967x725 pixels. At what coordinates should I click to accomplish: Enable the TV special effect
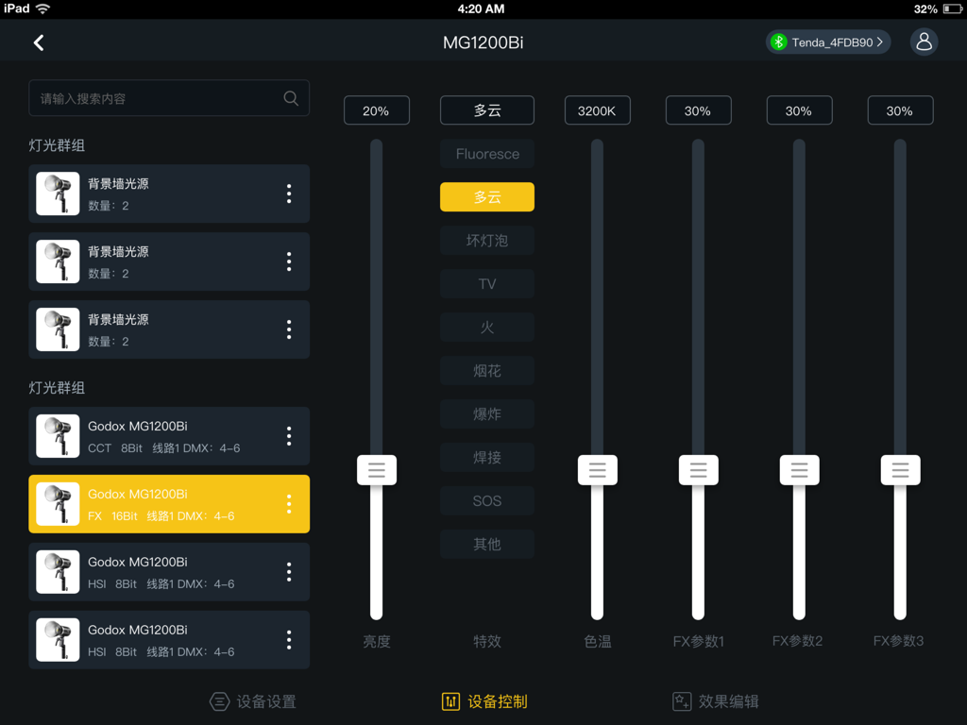(x=486, y=283)
